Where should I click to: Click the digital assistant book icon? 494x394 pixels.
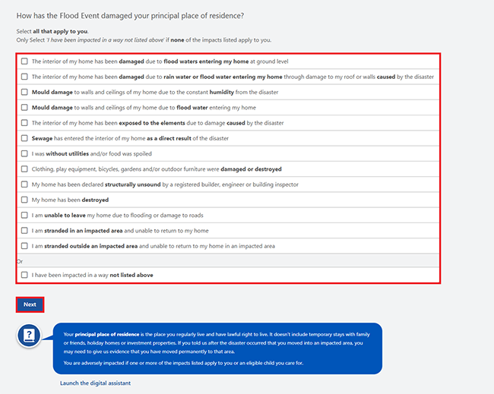pyautogui.click(x=29, y=336)
